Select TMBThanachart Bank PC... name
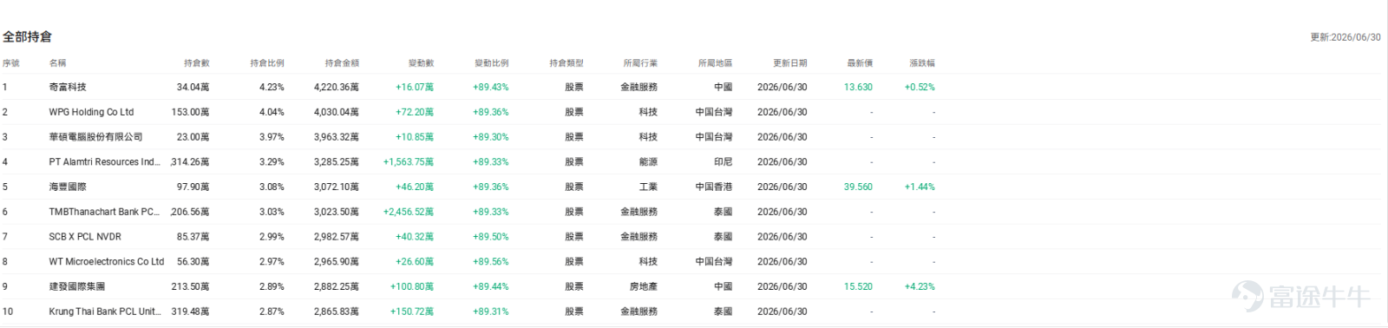The image size is (1388, 328). coord(105,212)
